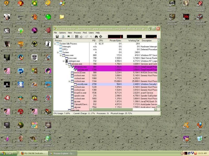209x156 pixels.
Task: Click the Process Explorer taskbar button
Action: click(x=63, y=153)
